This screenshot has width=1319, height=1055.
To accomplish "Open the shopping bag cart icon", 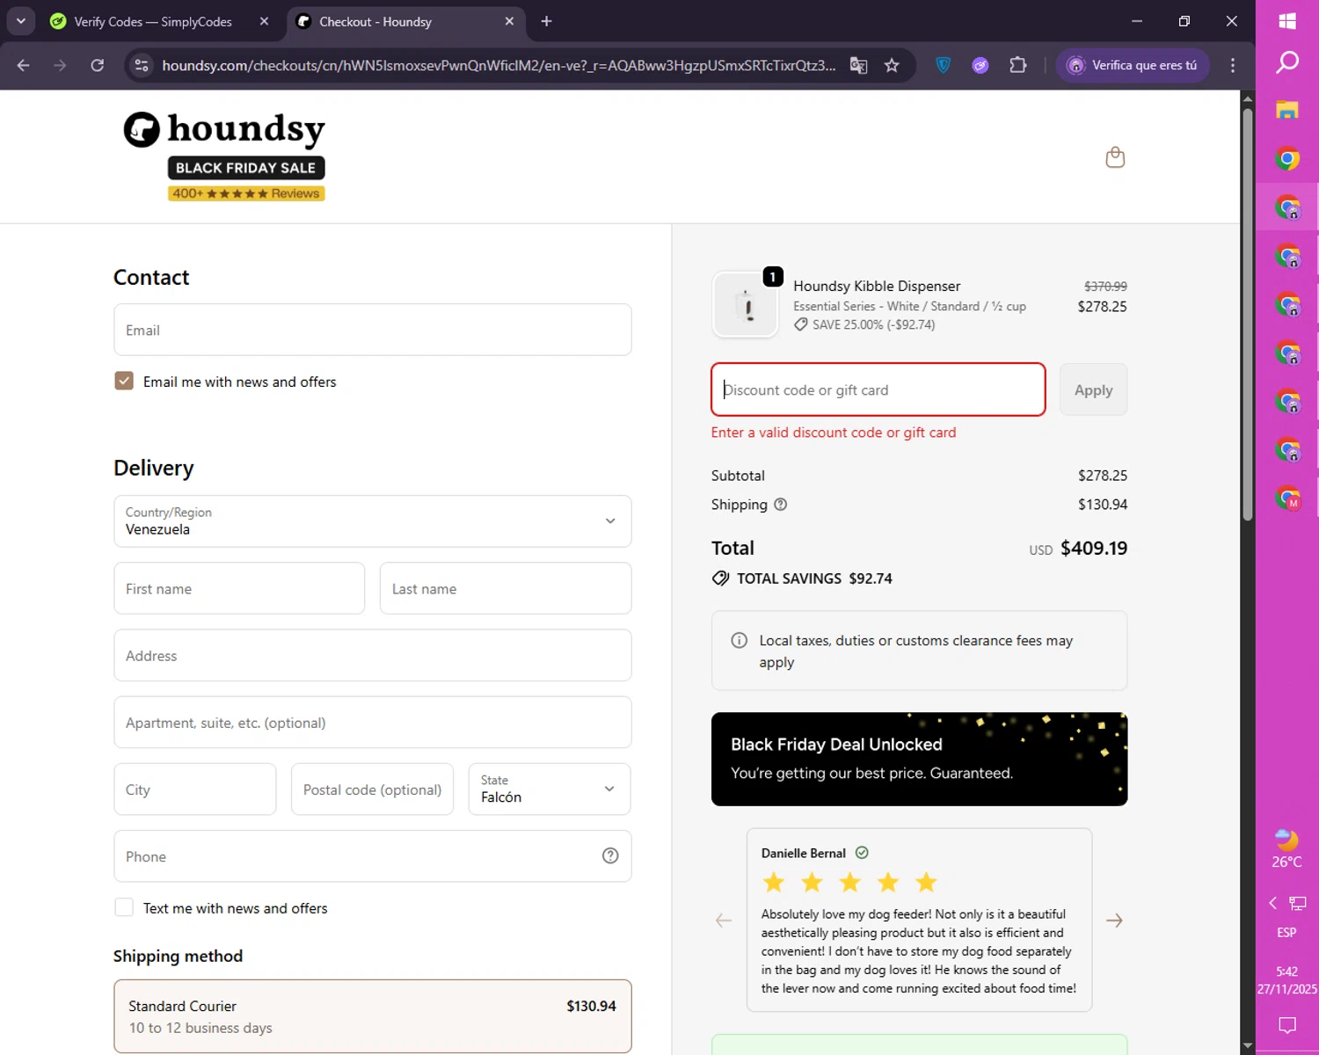I will coord(1115,157).
